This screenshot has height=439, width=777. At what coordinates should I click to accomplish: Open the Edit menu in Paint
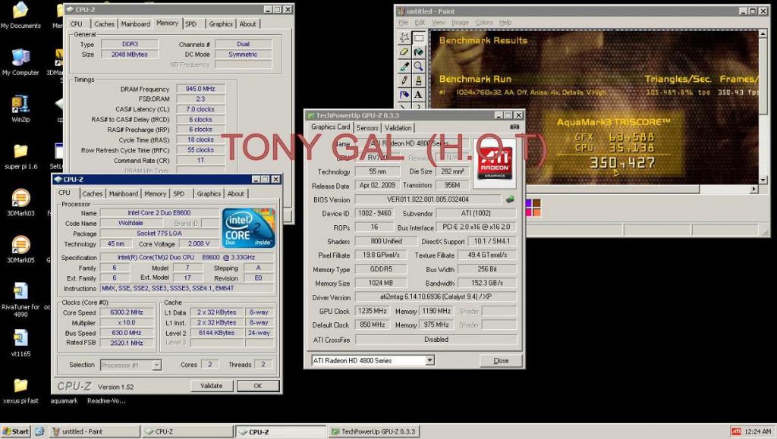click(420, 22)
